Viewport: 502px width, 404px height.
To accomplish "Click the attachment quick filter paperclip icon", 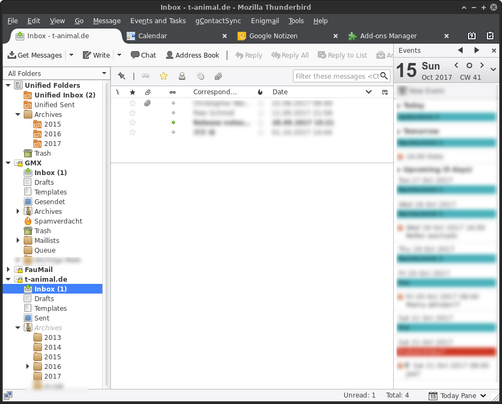I will coord(218,76).
